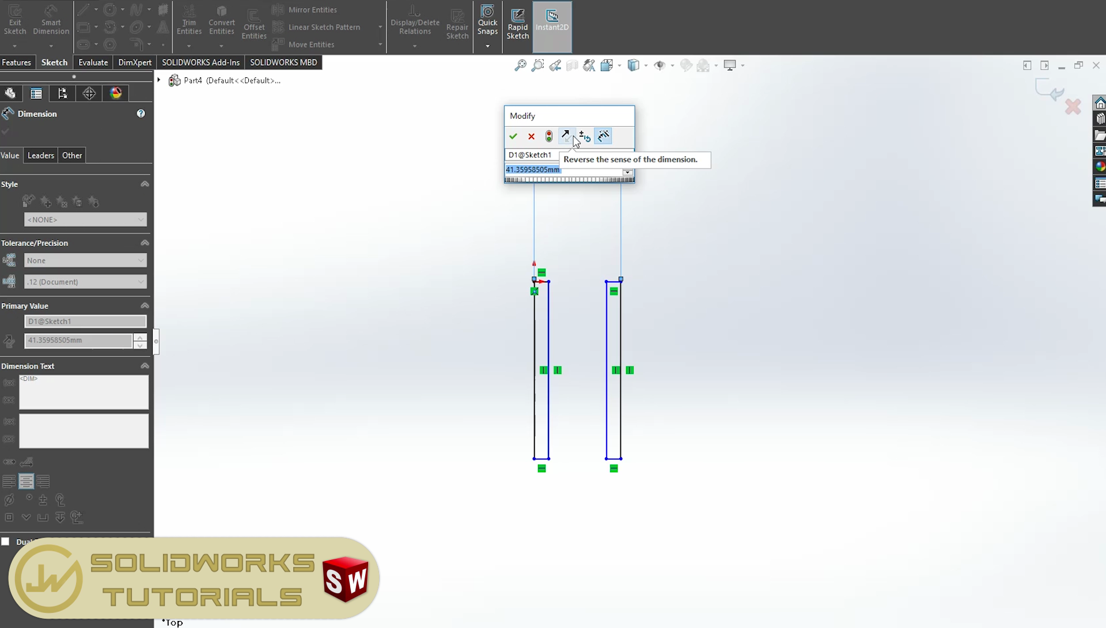This screenshot has height=628, width=1106.
Task: Expand the Part4 feature tree node
Action: pyautogui.click(x=159, y=80)
